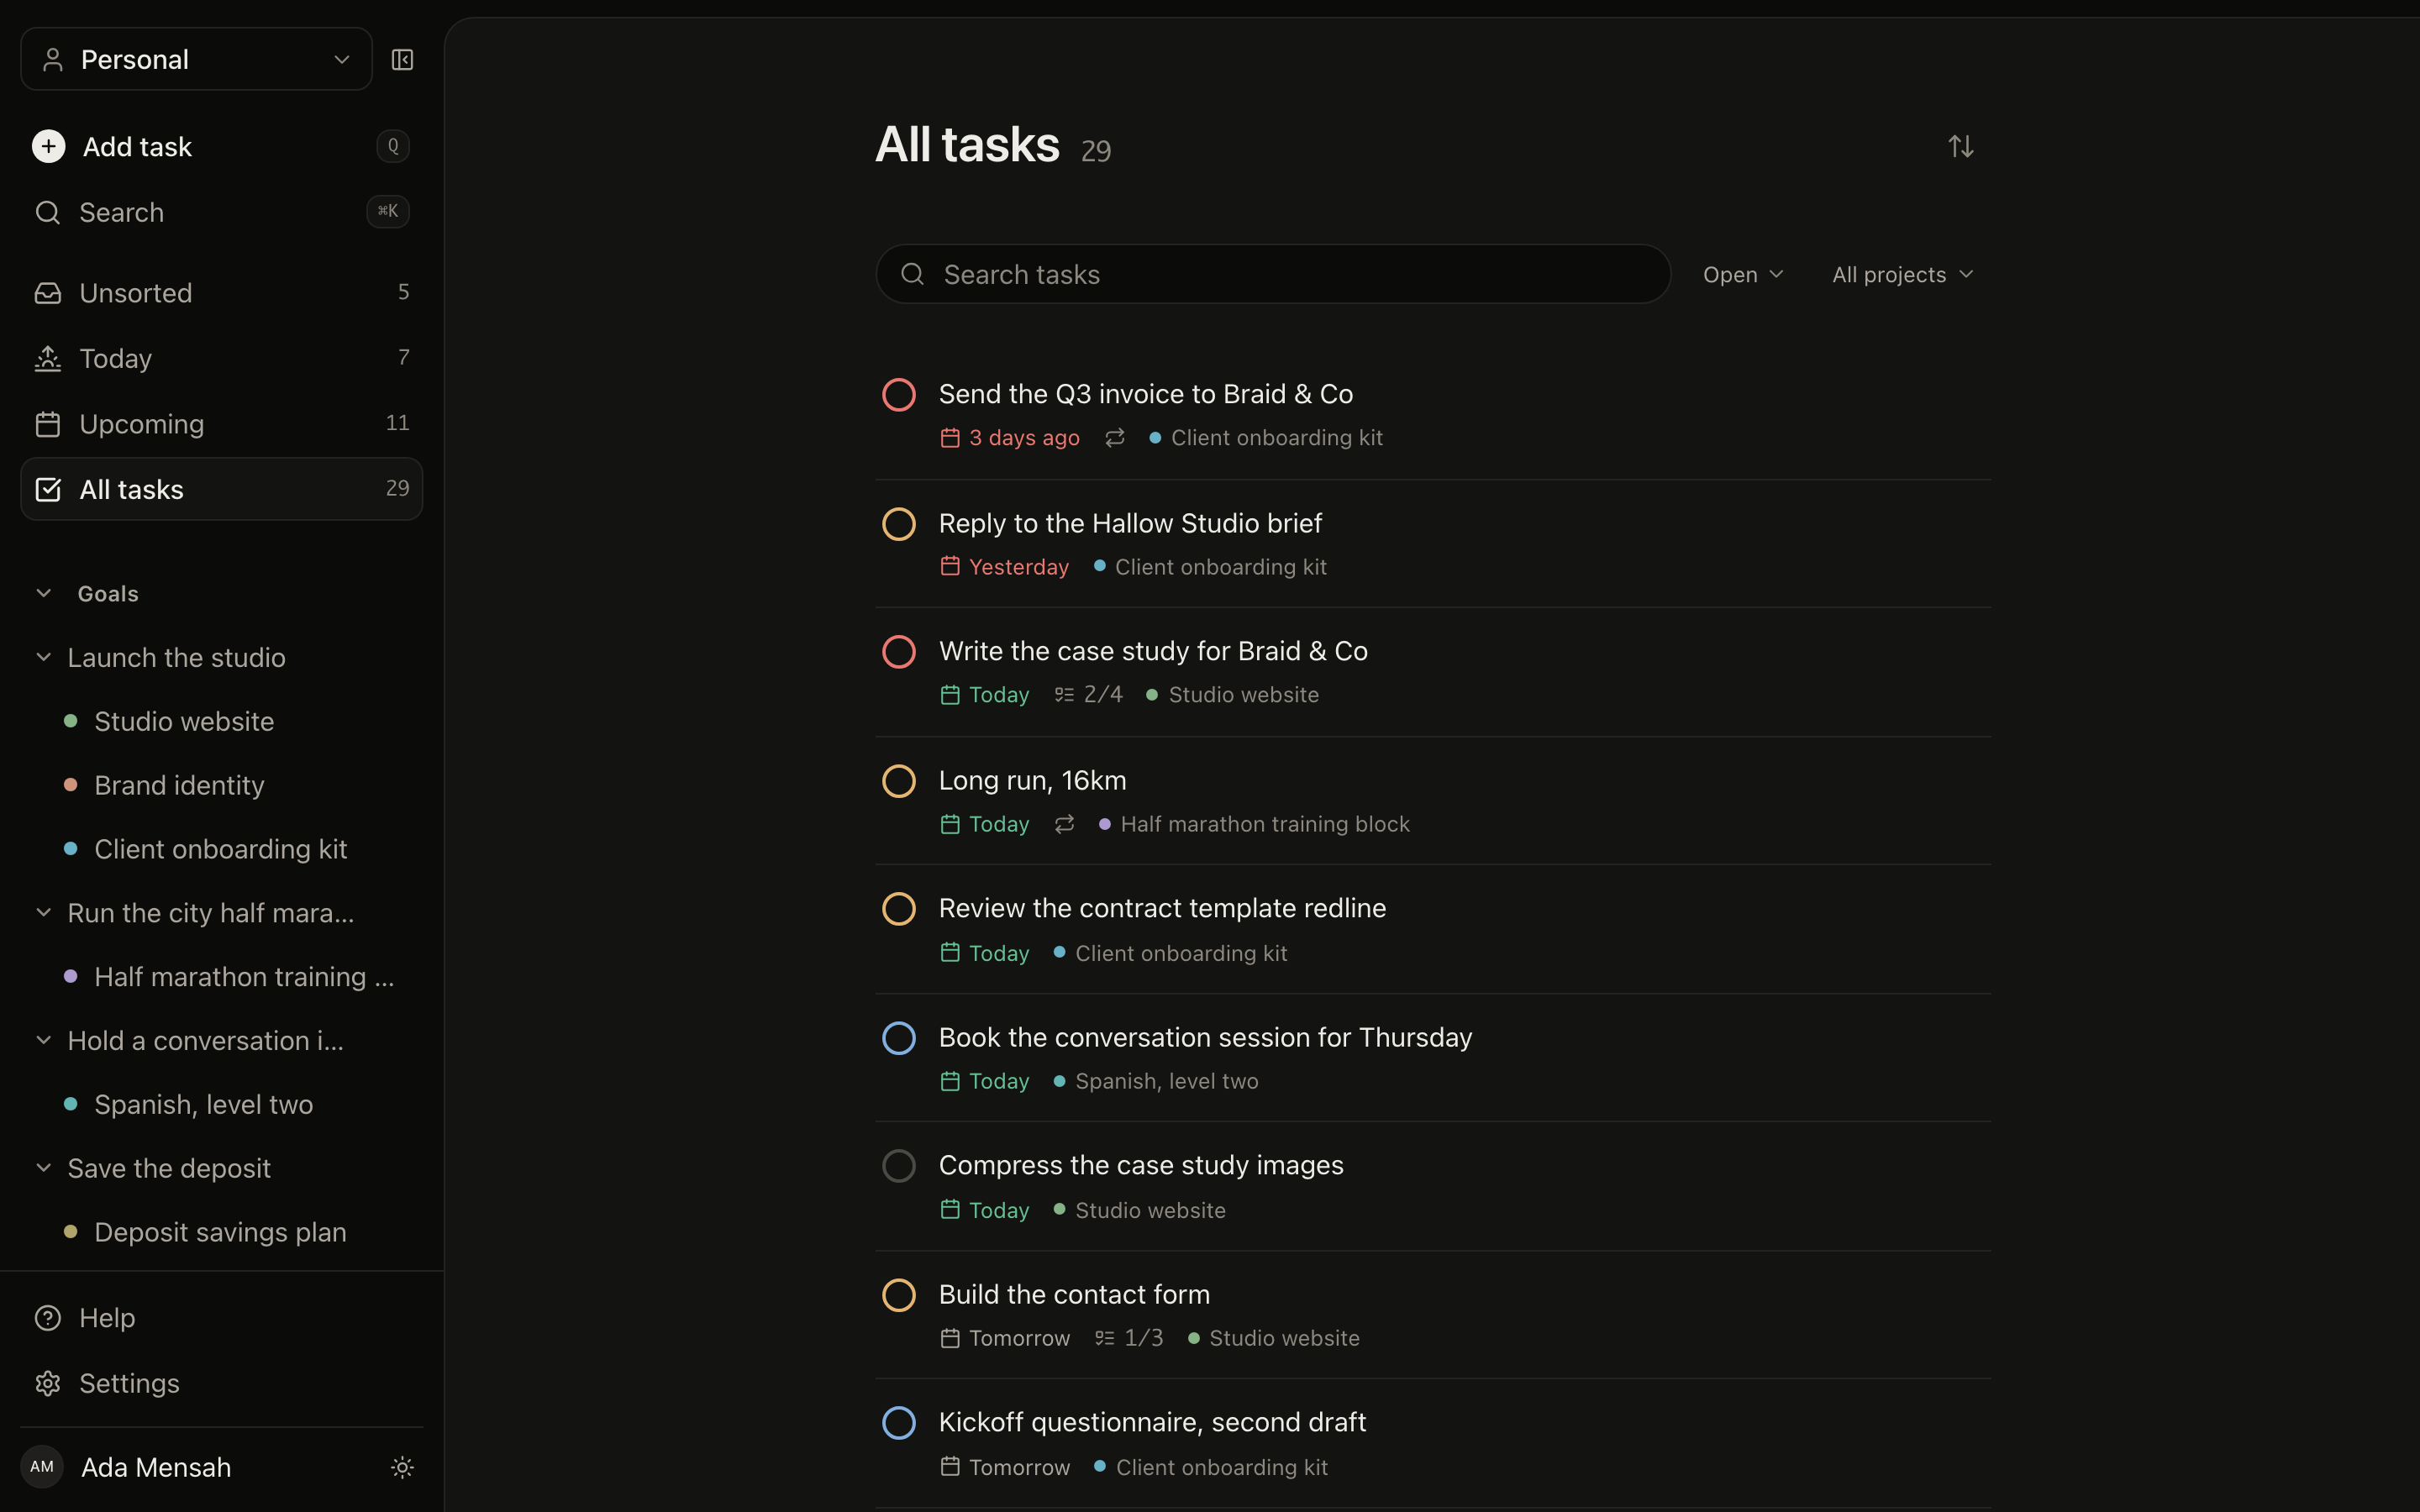Open the Today view

coord(222,358)
